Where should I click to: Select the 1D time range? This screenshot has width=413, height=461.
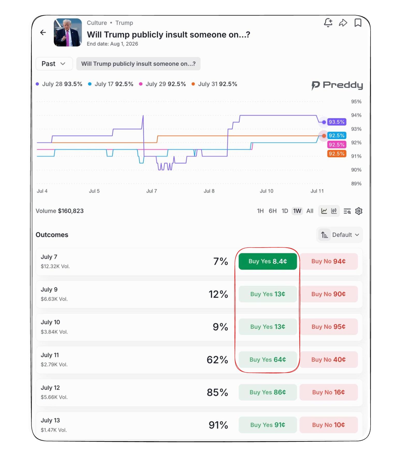(x=285, y=211)
